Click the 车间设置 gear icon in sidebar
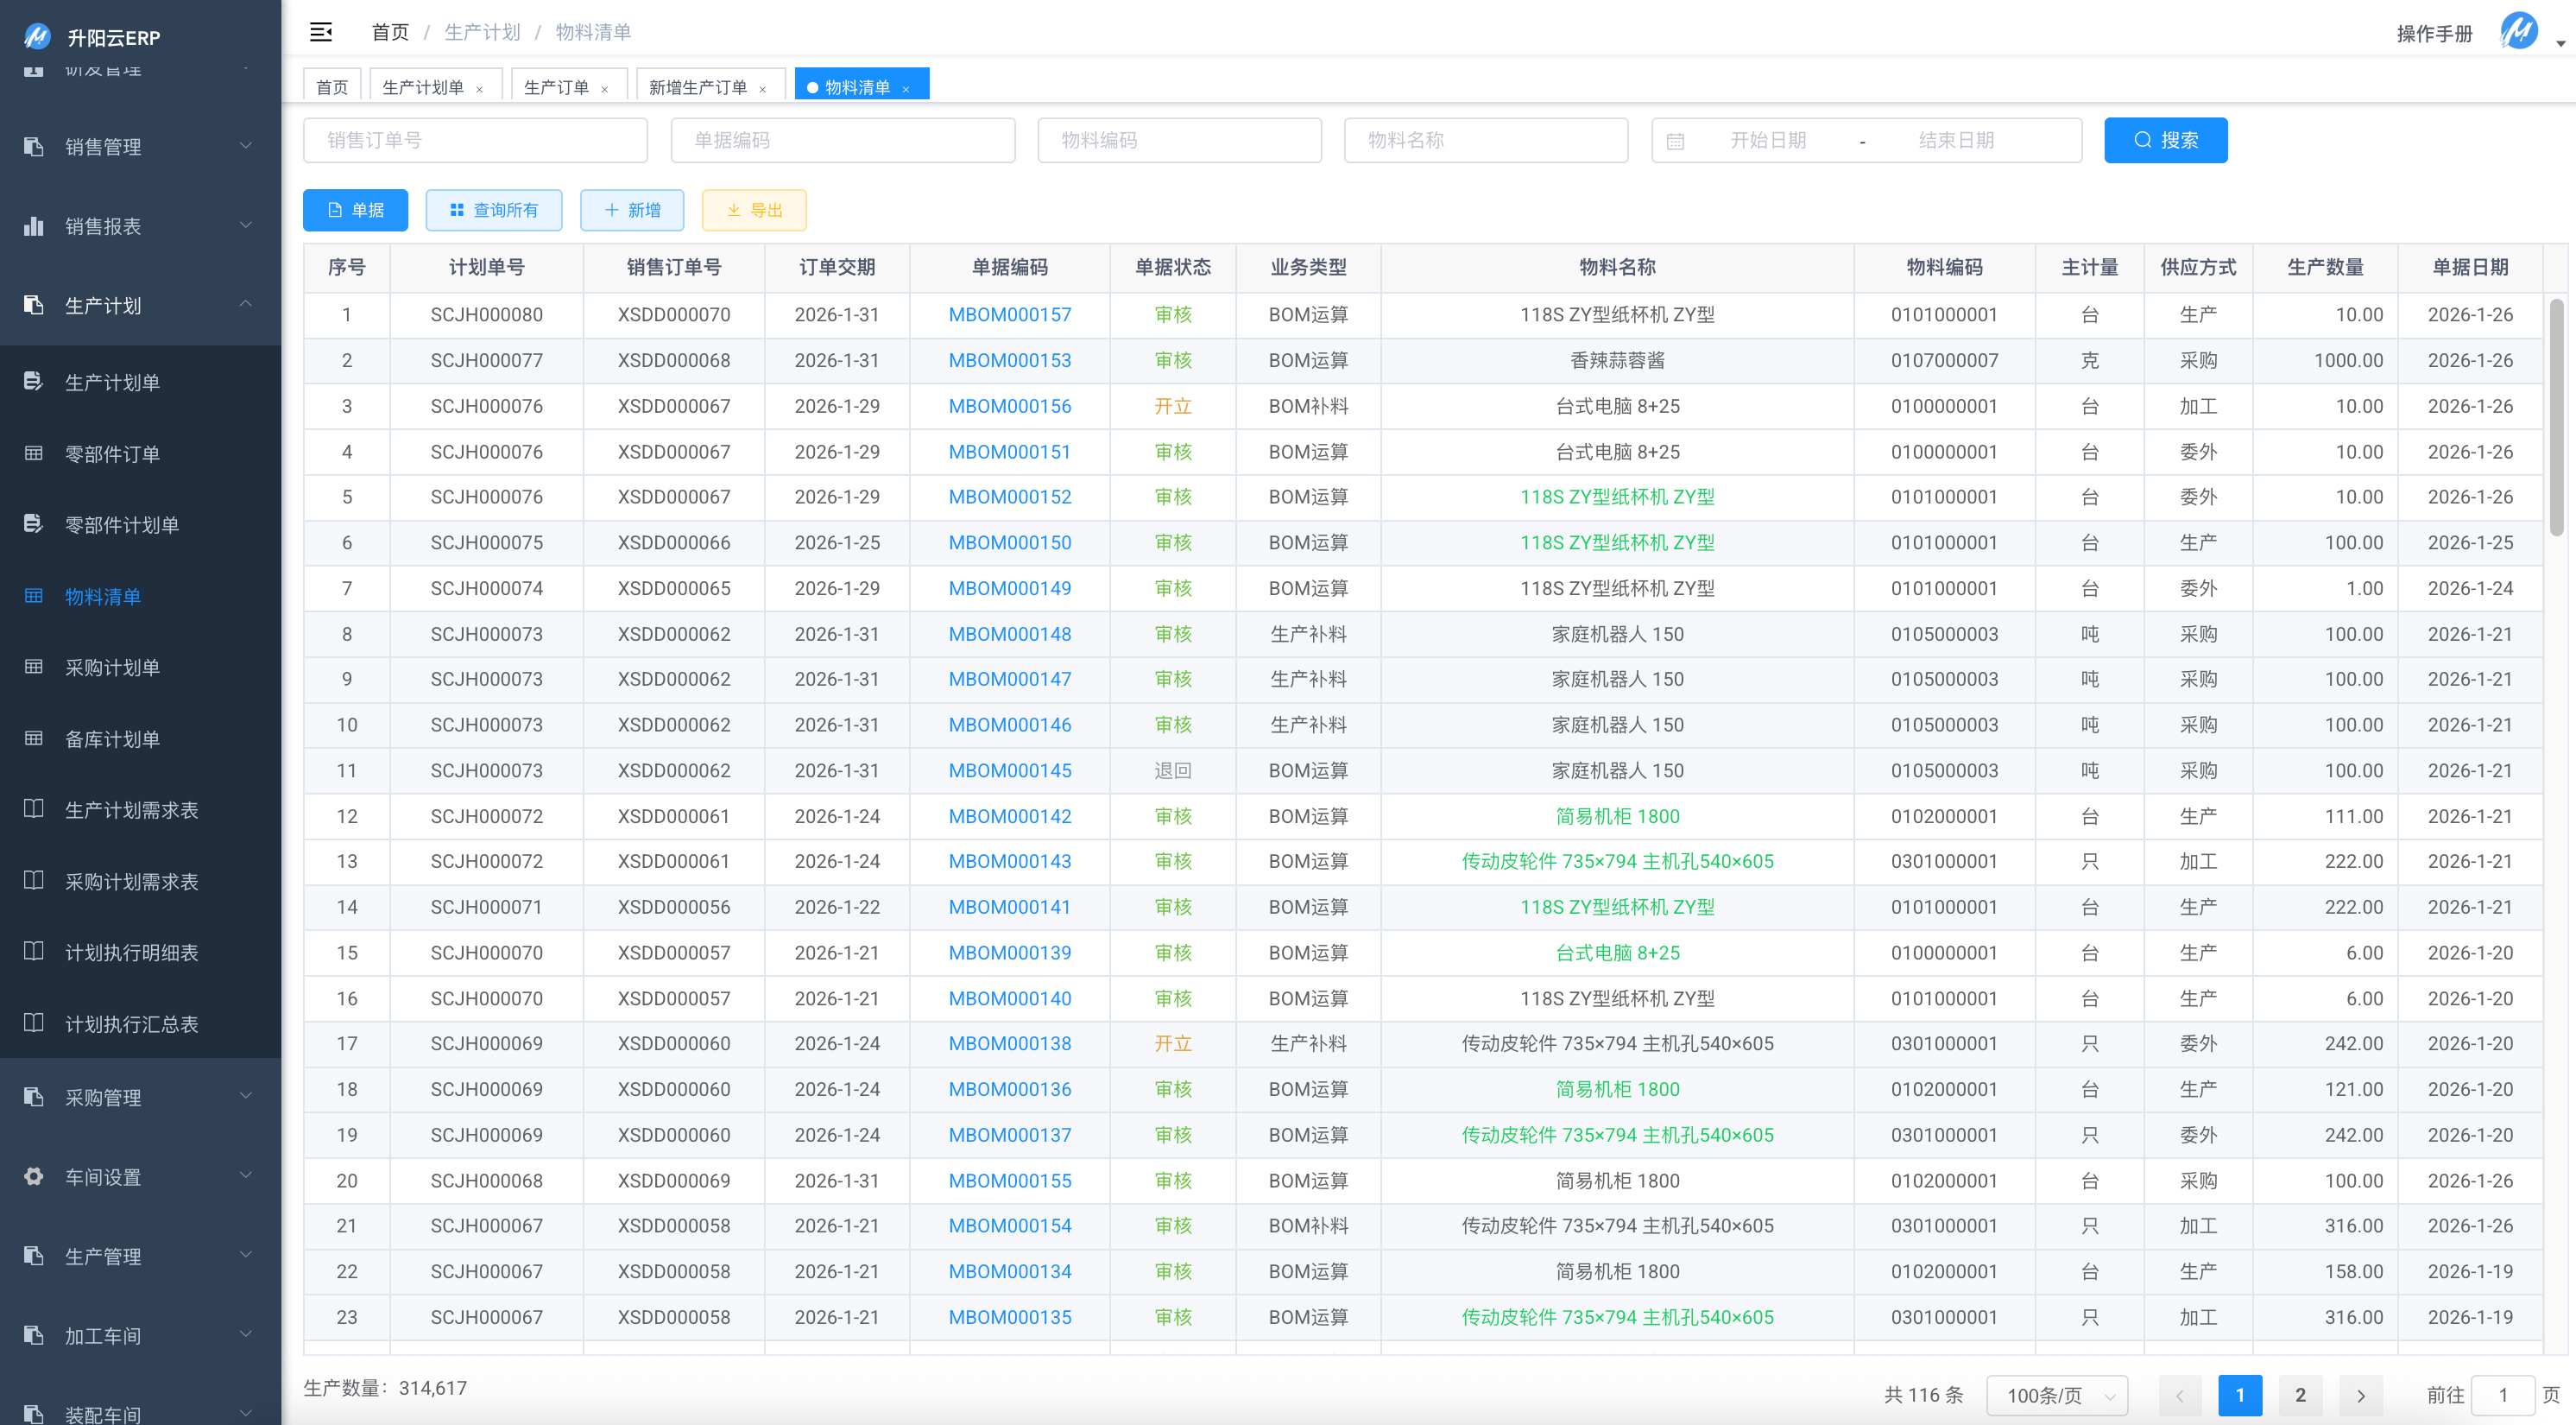 34,1177
